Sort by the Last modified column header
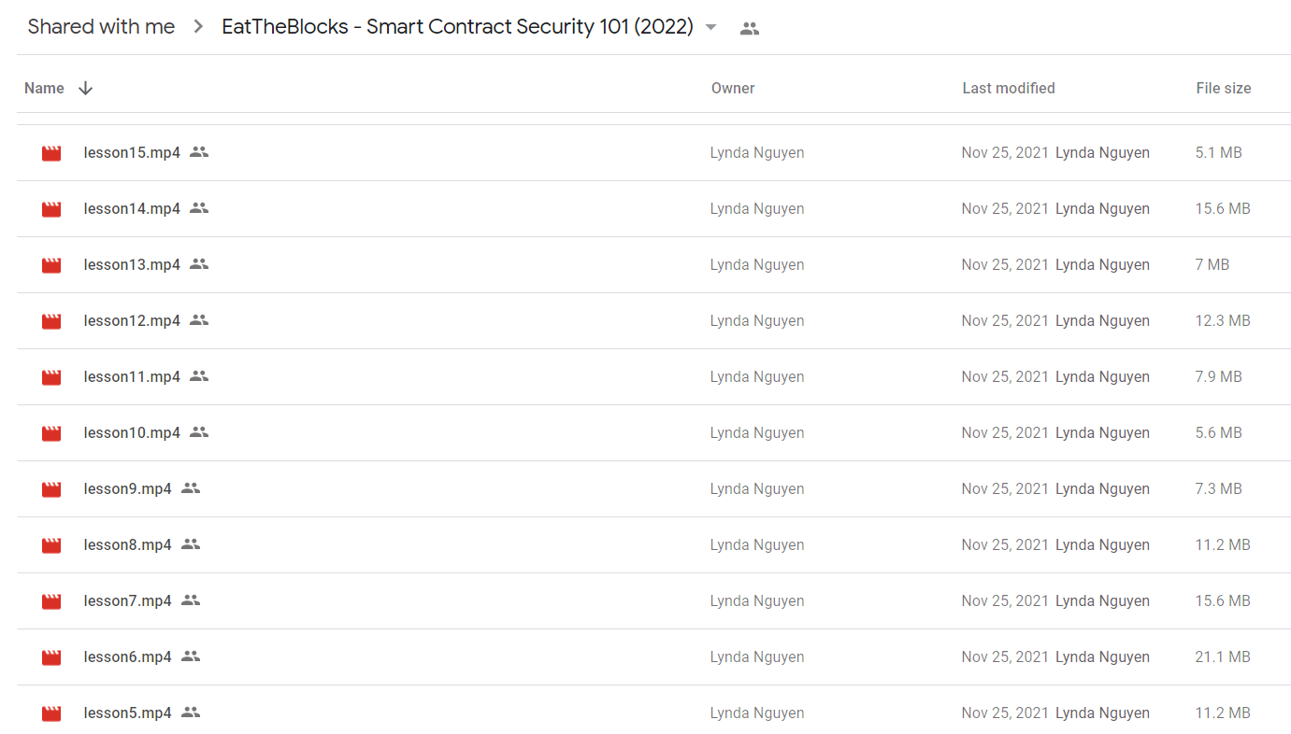The height and width of the screenshot is (734, 1291). [1009, 88]
